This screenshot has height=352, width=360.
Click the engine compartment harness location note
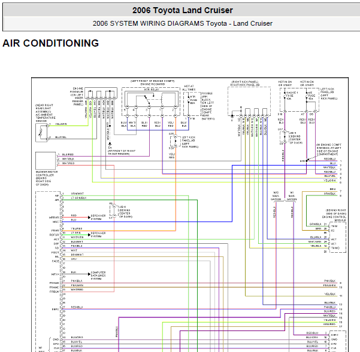(x=329, y=149)
